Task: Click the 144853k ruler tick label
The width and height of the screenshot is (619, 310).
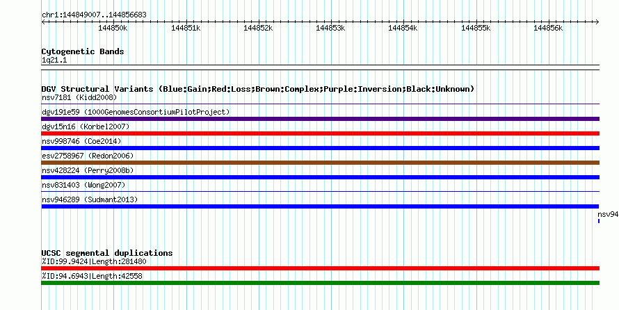Action: click(x=331, y=28)
